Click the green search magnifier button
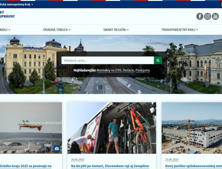 [x=158, y=60]
